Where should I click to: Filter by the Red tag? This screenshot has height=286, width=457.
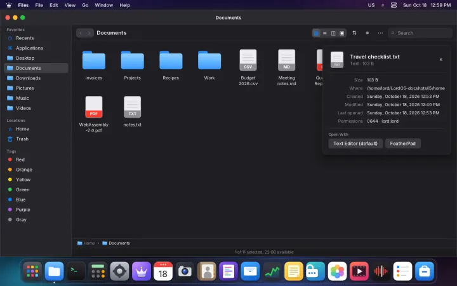(36, 160)
